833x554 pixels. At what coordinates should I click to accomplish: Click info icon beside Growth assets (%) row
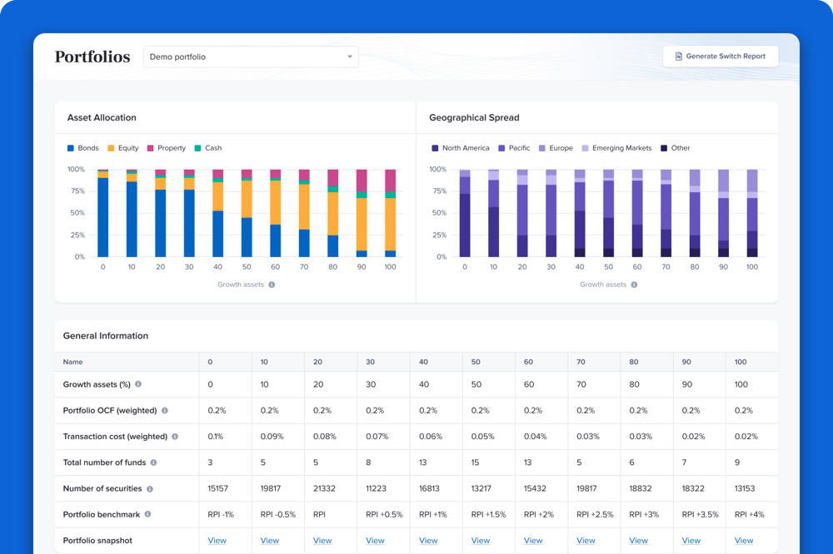[138, 384]
